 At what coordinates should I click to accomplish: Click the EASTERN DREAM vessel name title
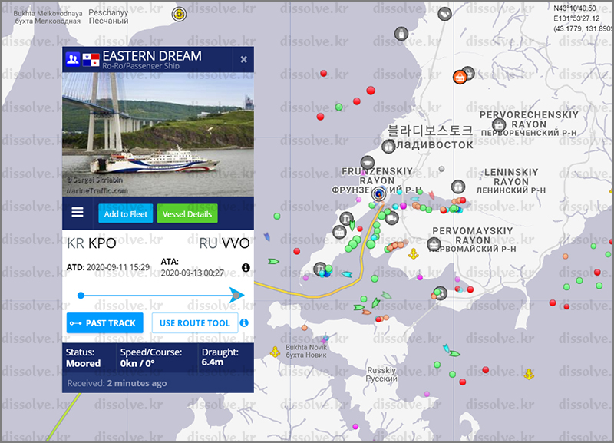tap(152, 56)
